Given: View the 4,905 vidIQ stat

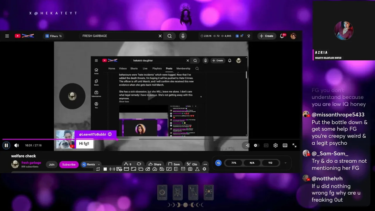Looking at the screenshot, I should coord(226,36).
